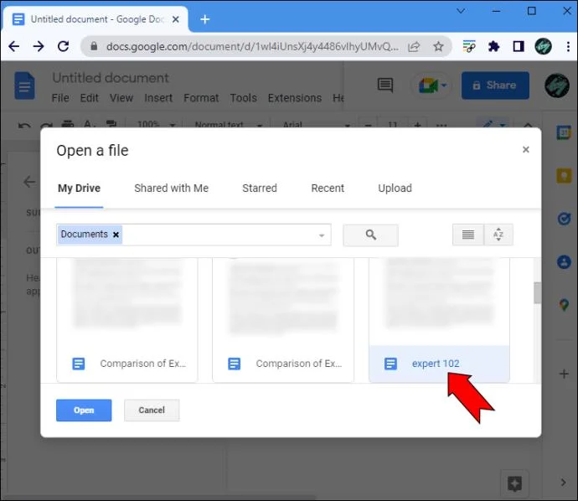The height and width of the screenshot is (501, 578).
Task: Open the Google account avatar in Docs
Action: coord(557,85)
